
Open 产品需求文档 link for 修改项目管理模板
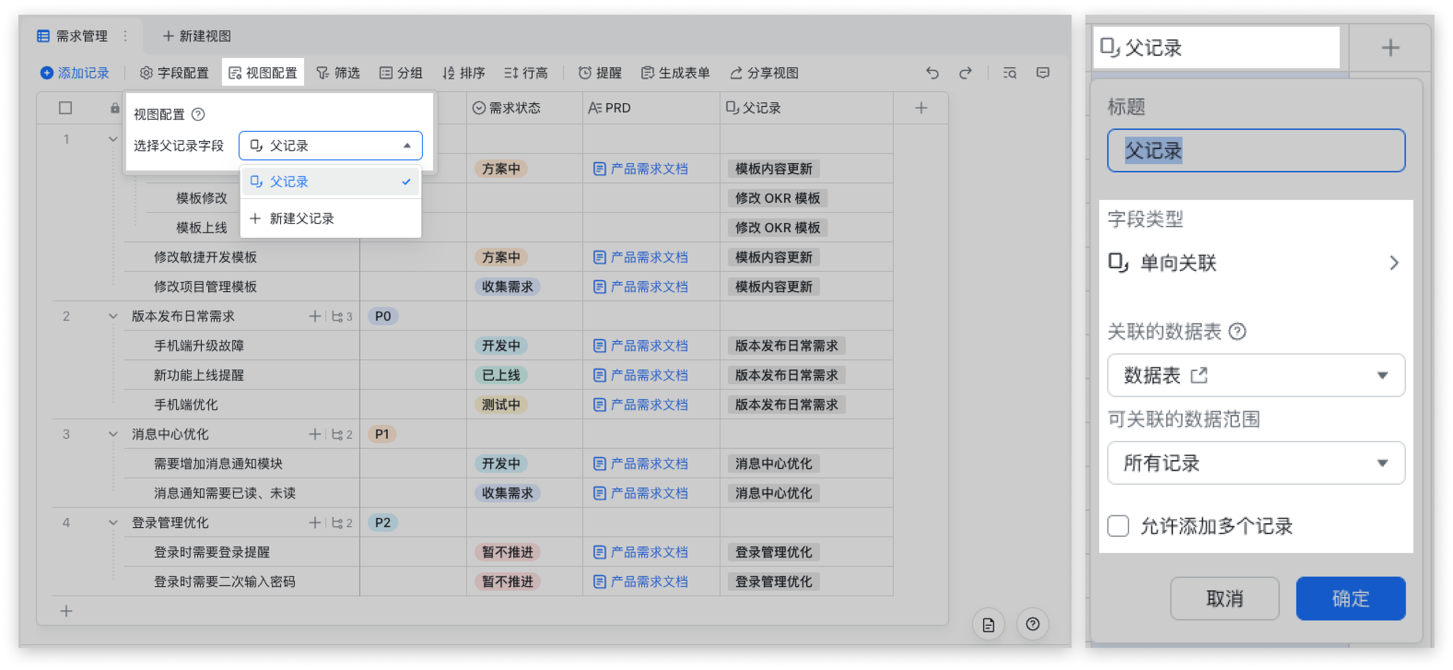[x=641, y=287]
